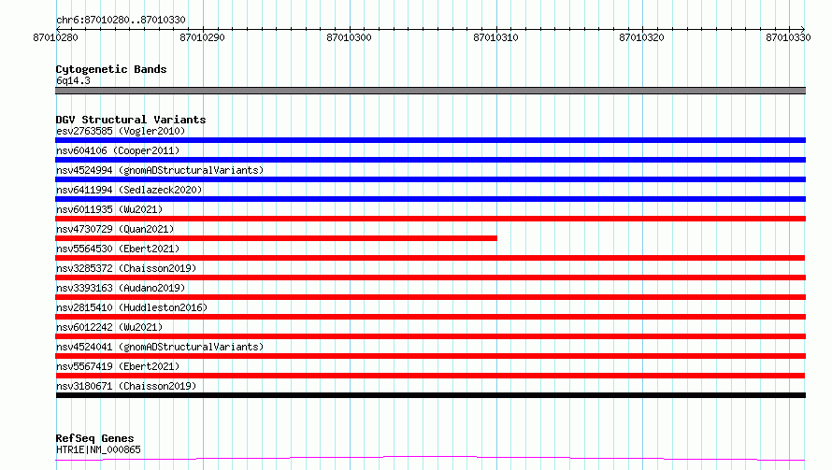Click the 87010330 ruler coordinate
The height and width of the screenshot is (470, 832).
pyautogui.click(x=788, y=37)
